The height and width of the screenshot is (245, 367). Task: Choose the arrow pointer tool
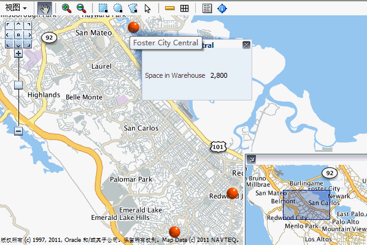pos(147,9)
